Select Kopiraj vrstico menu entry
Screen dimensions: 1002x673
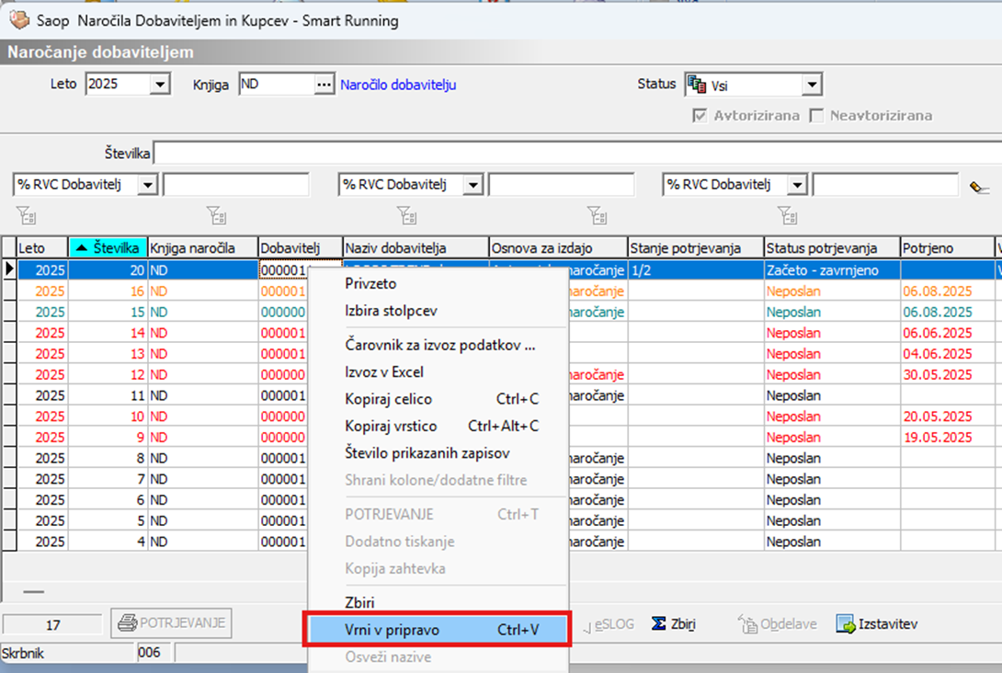coord(438,427)
